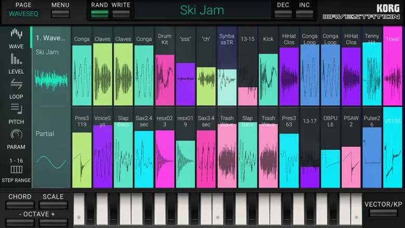This screenshot has height=228, width=405.
Task: Click the Ski Jam label in side panel
Action: click(47, 52)
